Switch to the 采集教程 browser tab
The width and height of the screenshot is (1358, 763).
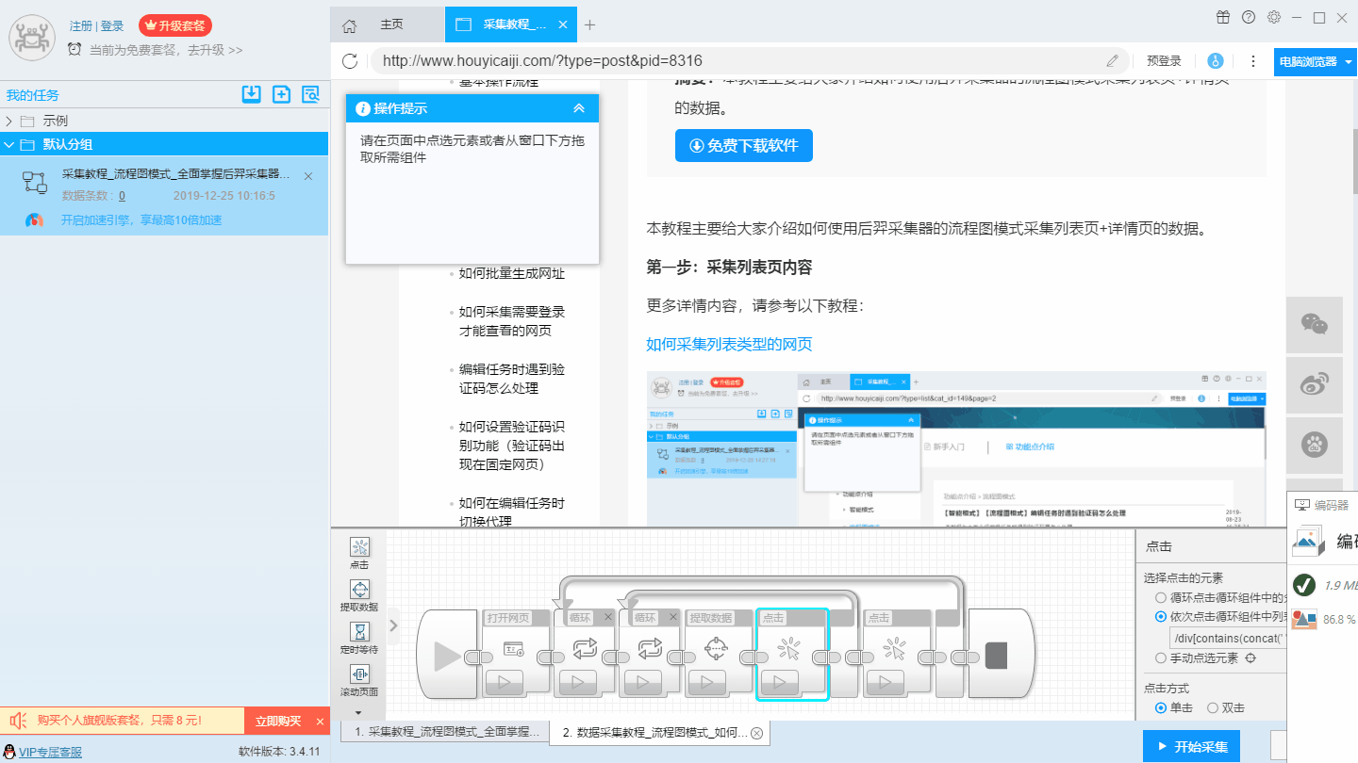tap(510, 24)
